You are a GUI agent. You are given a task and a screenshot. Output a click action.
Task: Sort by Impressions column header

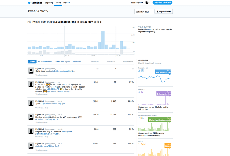pos(95,62)
